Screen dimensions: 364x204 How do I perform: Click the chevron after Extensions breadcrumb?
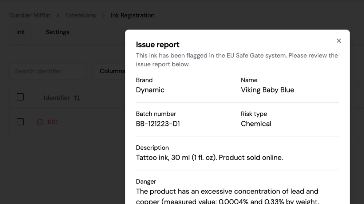tap(103, 15)
